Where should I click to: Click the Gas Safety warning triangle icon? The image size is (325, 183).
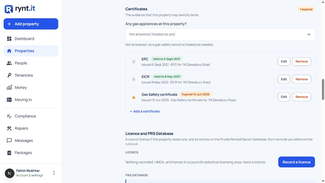(x=134, y=97)
